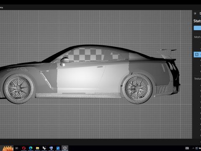Click the 3D Viewer cube icon in taskbar
This screenshot has width=201, height=151.
65,148
